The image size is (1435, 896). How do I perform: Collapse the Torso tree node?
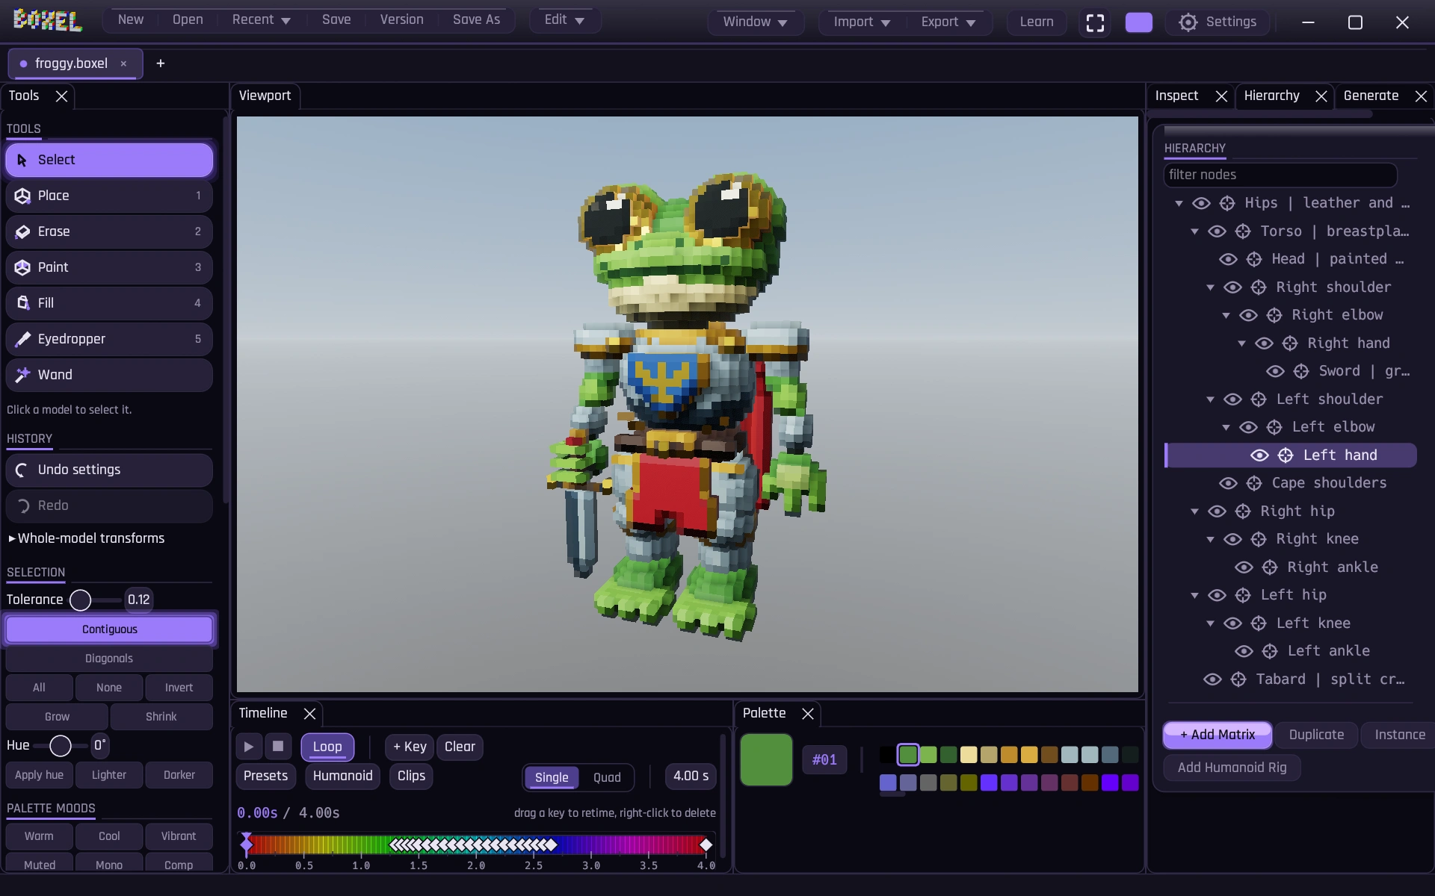1194,231
